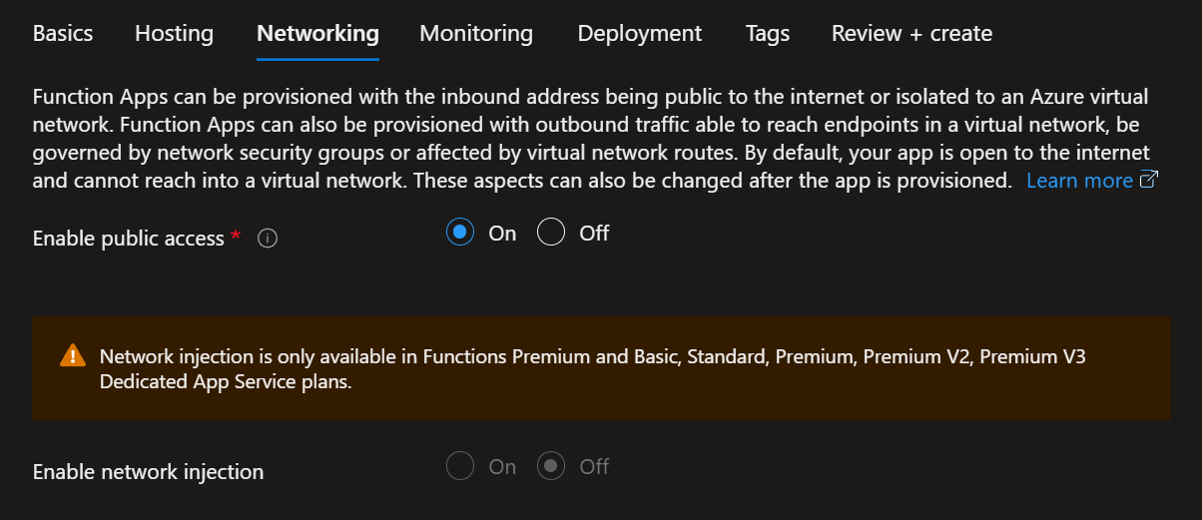Click the orange warning triangle icon
The width and height of the screenshot is (1202, 520).
[73, 355]
